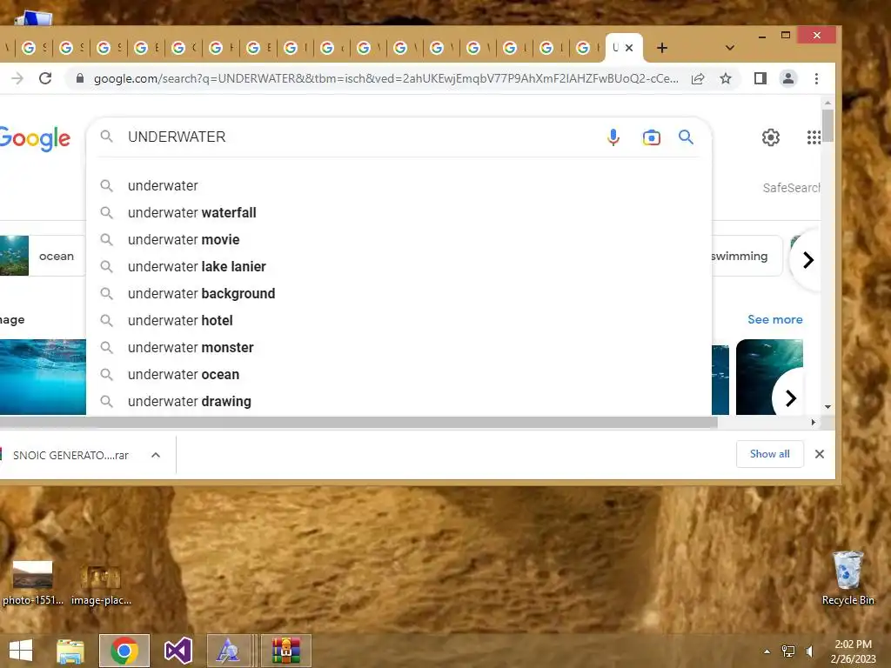Click the ocean filter chip
The image size is (891, 668).
coord(43,257)
